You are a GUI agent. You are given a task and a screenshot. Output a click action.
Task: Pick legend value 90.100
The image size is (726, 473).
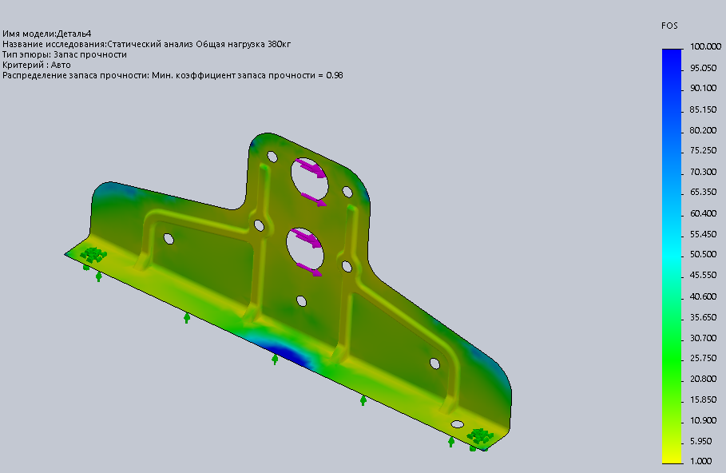704,88
